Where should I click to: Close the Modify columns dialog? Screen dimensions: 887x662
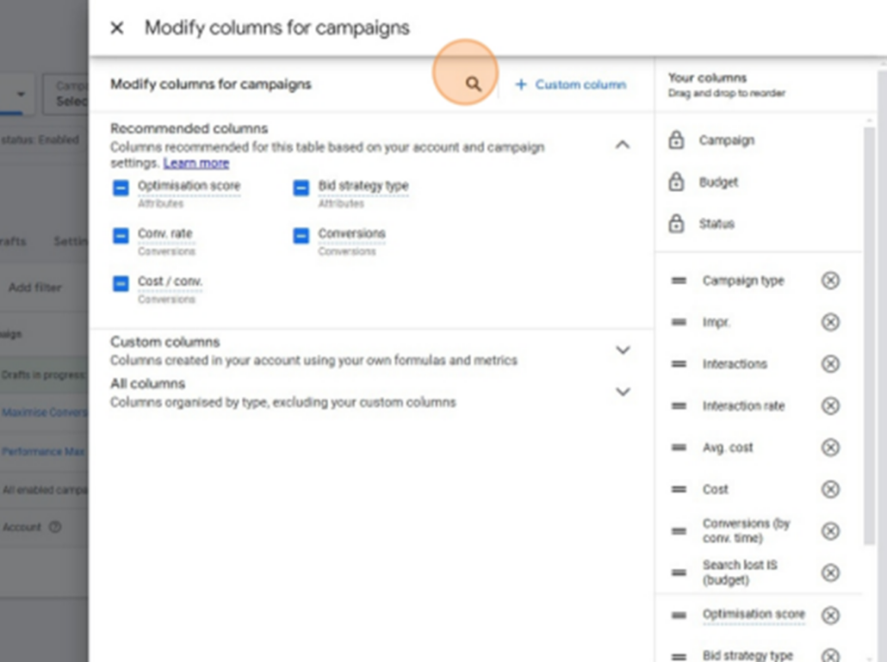[117, 28]
